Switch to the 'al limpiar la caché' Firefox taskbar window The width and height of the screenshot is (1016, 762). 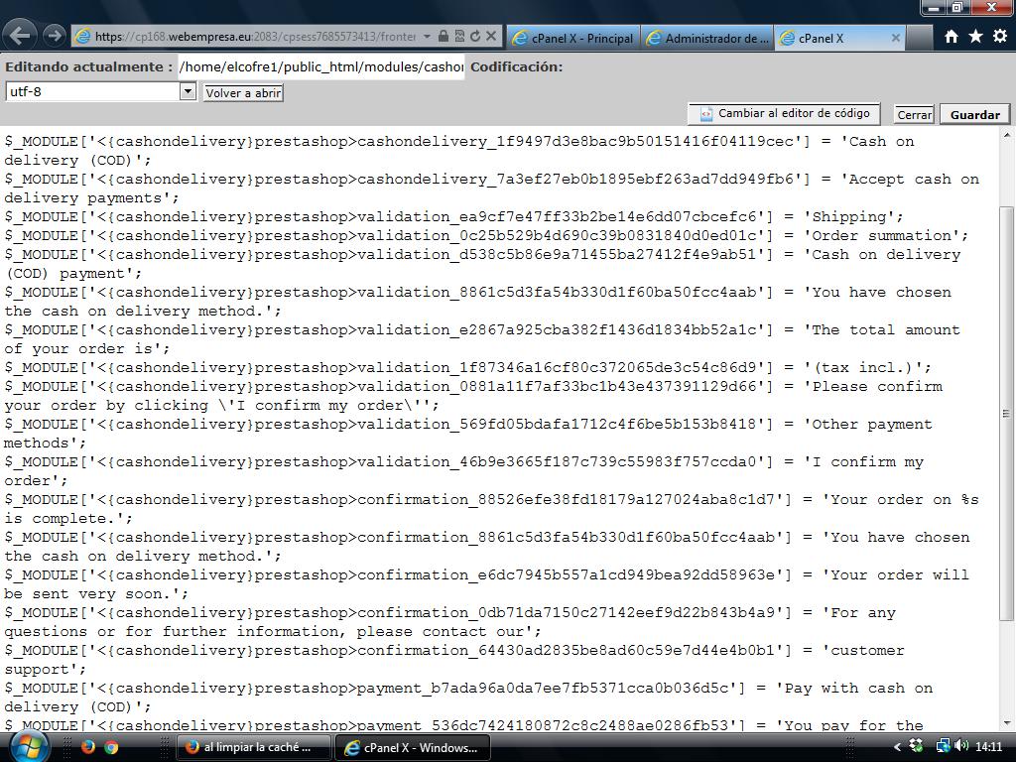(x=253, y=747)
